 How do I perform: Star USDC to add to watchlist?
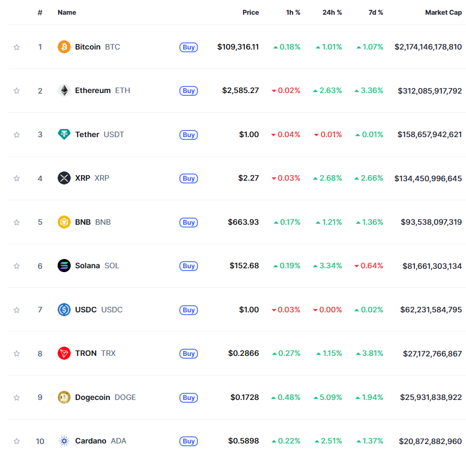pos(17,310)
